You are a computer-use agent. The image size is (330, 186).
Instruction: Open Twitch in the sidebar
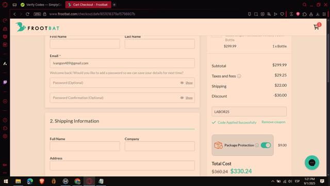point(5,82)
